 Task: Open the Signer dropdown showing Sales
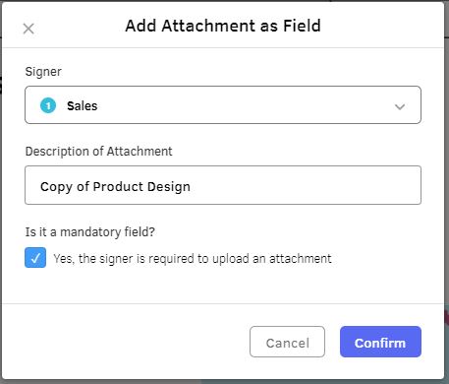coord(223,105)
